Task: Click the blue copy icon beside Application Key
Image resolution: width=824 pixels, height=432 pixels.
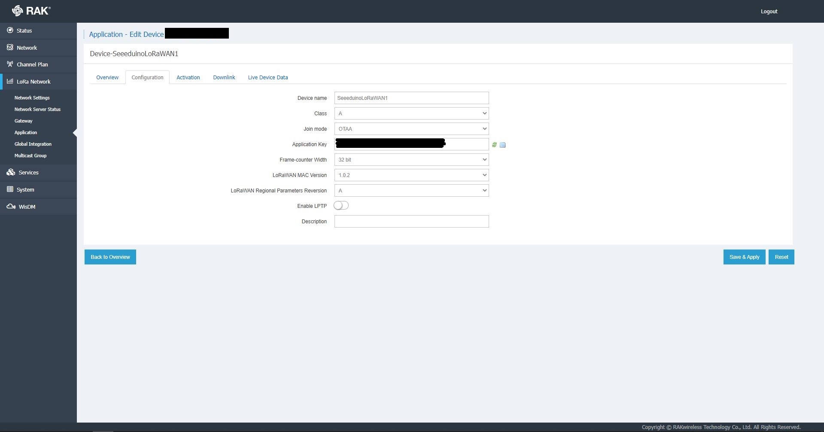Action: [x=502, y=145]
